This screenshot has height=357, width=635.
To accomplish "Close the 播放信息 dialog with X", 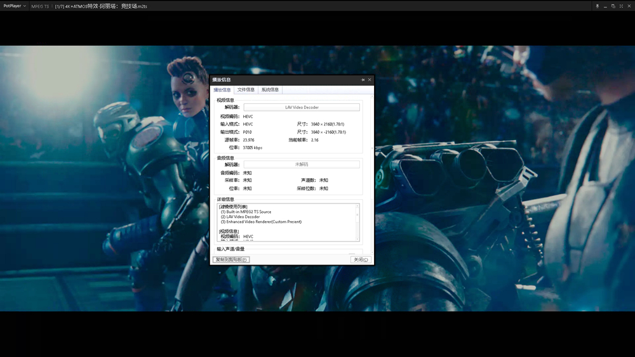I will 370,80.
